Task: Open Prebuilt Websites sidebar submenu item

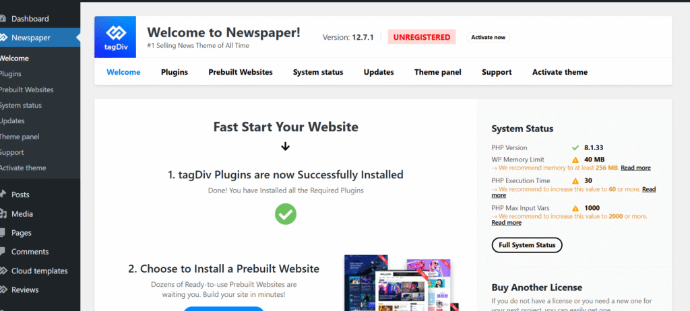Action: click(26, 90)
